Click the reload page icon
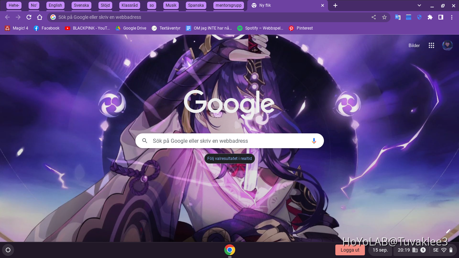Viewport: 459px width, 258px height. [29, 17]
